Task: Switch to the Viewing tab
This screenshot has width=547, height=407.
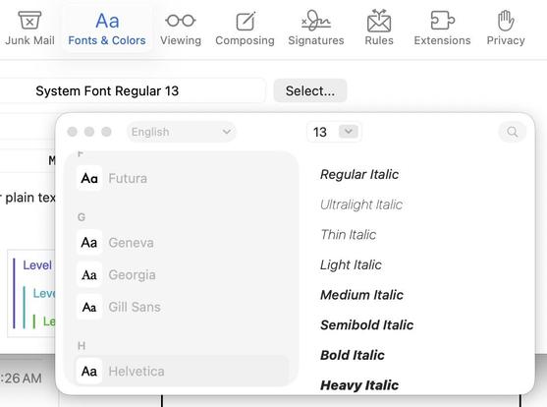Action: tap(181, 29)
